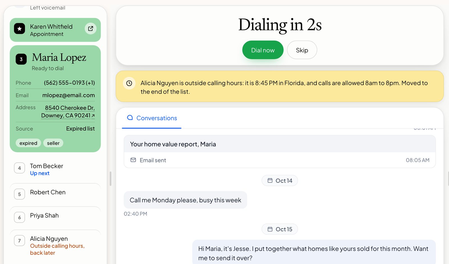Open Karen Whitfield's record in new window icon
Viewport: 449px width, 264px height.
point(91,29)
